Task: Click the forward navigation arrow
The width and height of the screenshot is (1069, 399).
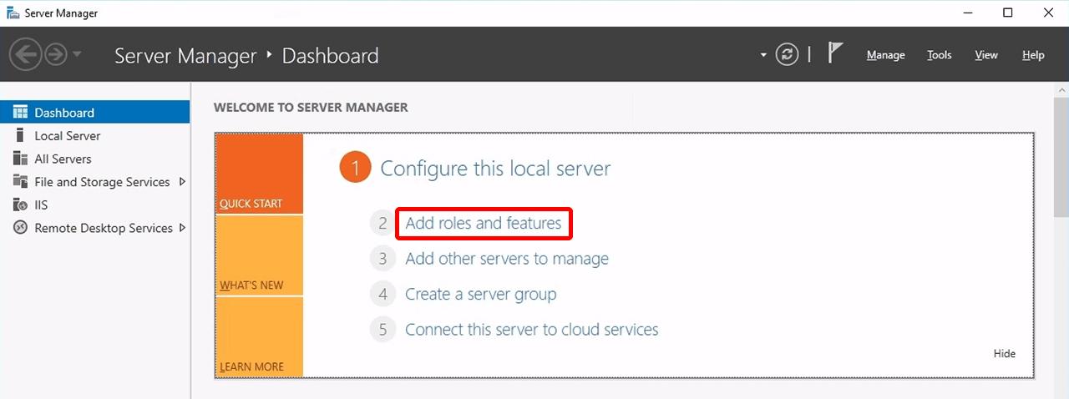Action: click(55, 55)
